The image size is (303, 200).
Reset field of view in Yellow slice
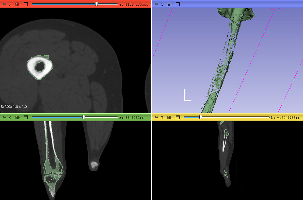[169, 117]
